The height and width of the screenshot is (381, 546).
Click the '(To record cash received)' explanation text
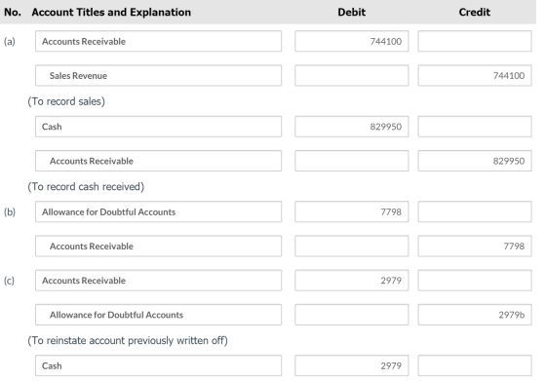(86, 186)
